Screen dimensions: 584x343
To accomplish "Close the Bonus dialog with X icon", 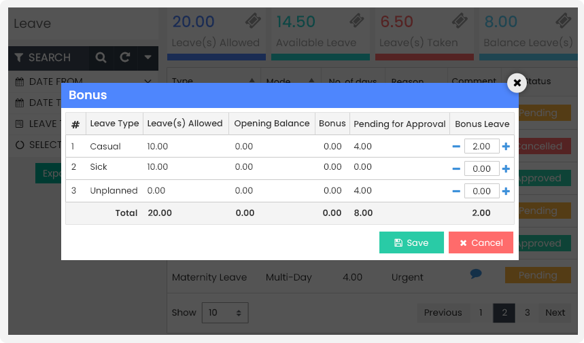I will [517, 83].
